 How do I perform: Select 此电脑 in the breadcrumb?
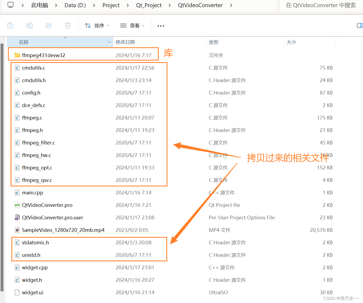coord(40,5)
